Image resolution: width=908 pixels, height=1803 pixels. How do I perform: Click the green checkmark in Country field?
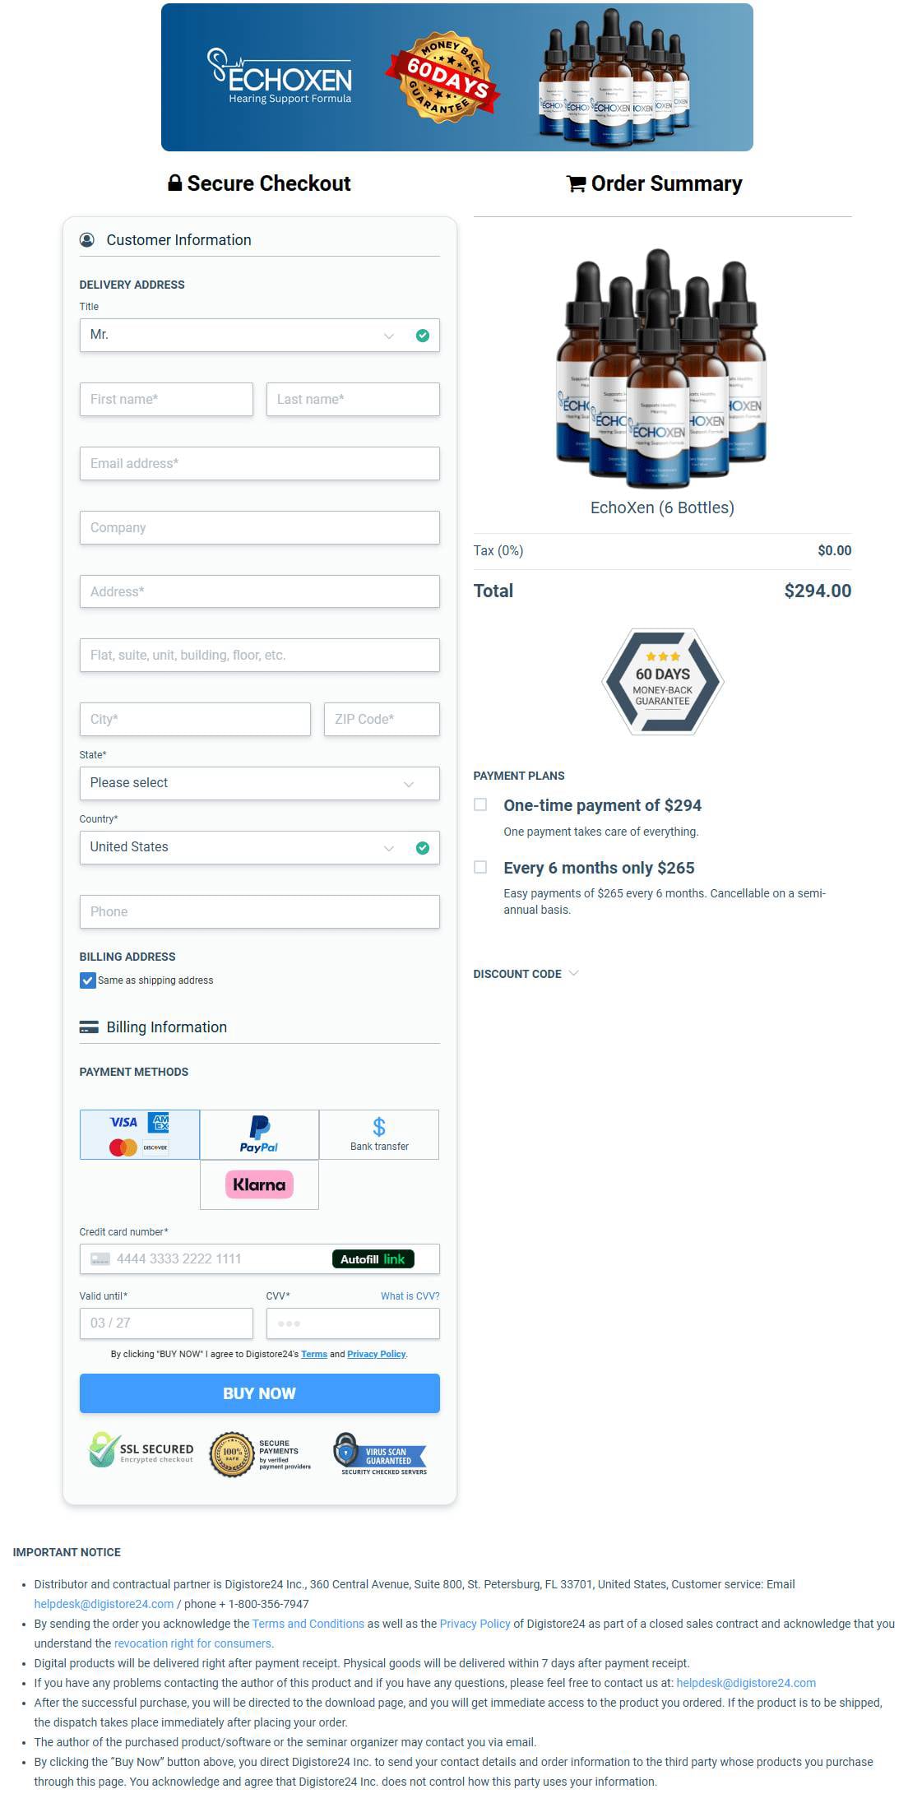tap(423, 848)
